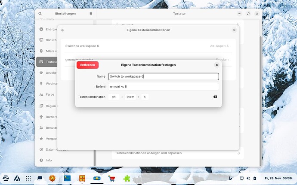Open search in the Einstellungen sidebar

40,14
